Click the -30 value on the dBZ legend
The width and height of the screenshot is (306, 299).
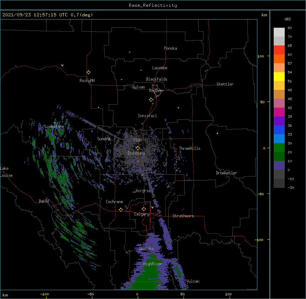coord(291,187)
